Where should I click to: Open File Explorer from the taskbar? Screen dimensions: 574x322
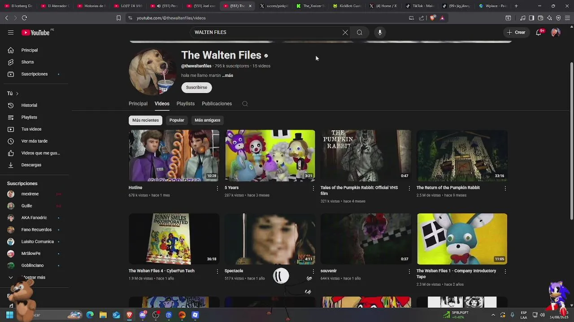pos(103,315)
